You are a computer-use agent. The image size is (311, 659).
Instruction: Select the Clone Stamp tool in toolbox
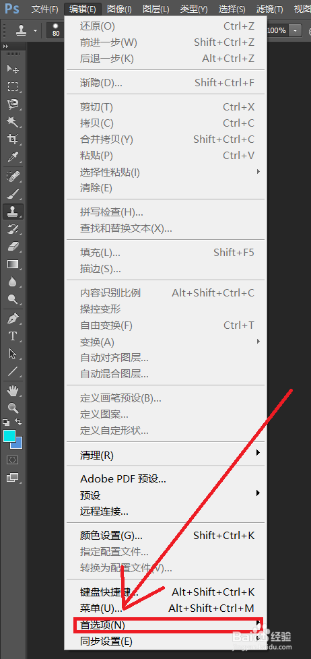[13, 212]
